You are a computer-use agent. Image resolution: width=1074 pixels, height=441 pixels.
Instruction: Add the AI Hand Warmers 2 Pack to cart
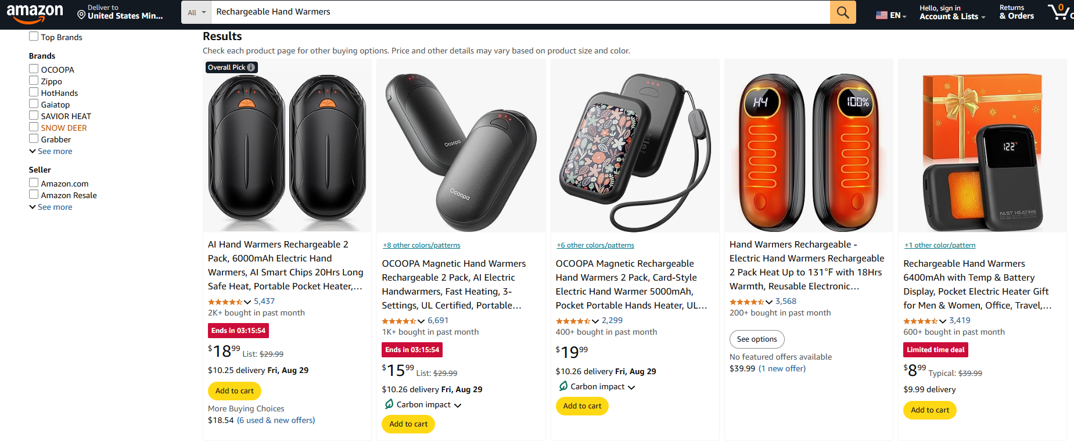[x=234, y=390]
